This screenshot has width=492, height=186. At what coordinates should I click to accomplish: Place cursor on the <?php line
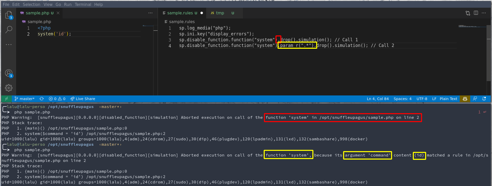(x=44, y=28)
